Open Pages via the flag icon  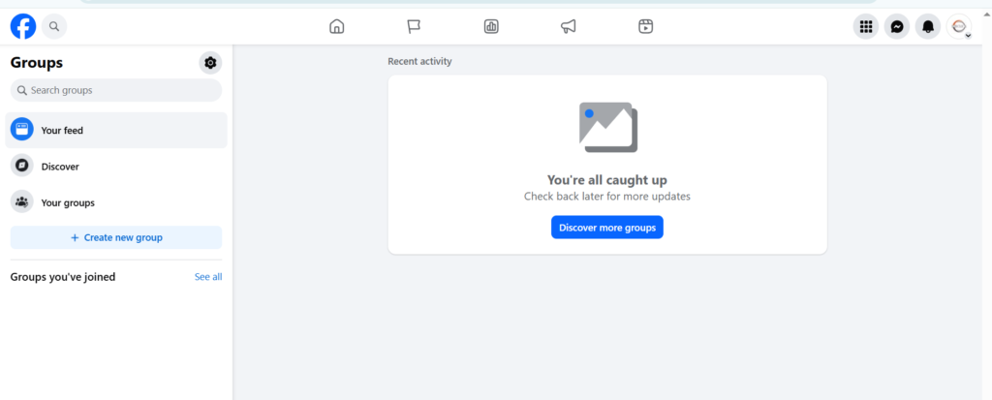click(x=414, y=27)
